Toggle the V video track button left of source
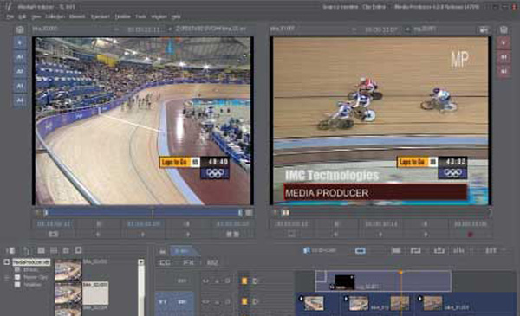Image resolution: width=520 pixels, height=316 pixels. pyautogui.click(x=20, y=42)
